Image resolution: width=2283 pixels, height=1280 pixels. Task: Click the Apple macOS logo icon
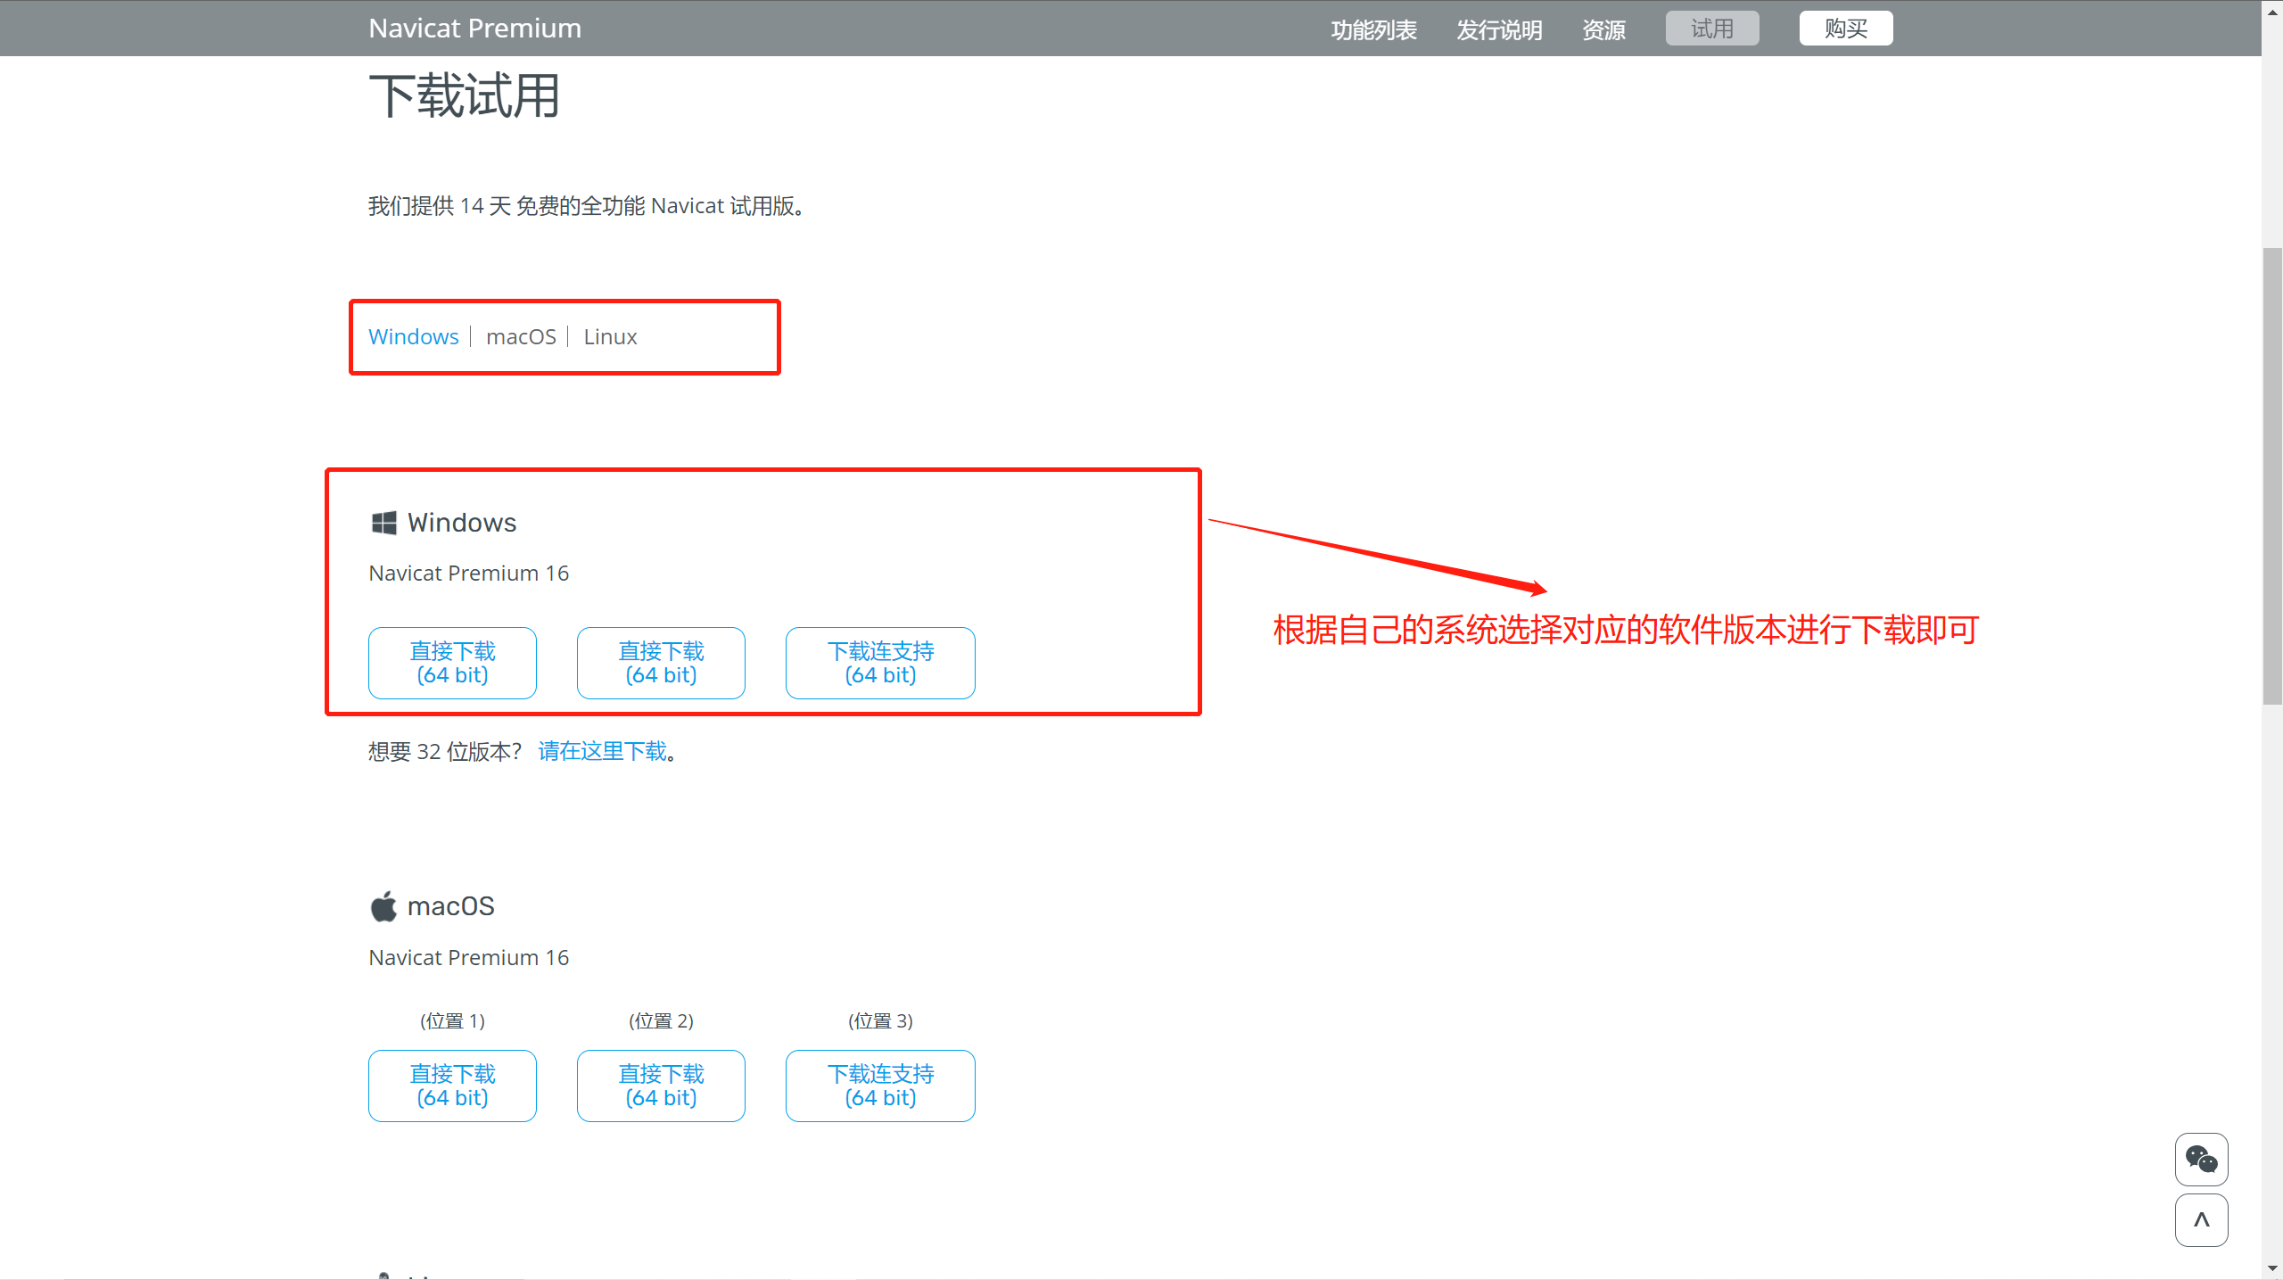point(383,906)
